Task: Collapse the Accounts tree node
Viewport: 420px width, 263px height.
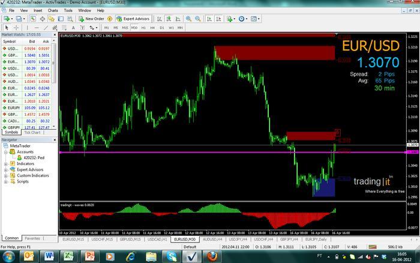Action: click(x=5, y=152)
